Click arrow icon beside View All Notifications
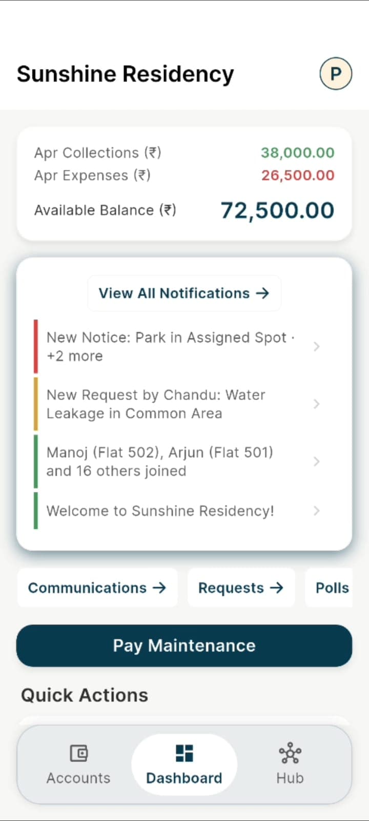The height and width of the screenshot is (821, 369). 262,293
